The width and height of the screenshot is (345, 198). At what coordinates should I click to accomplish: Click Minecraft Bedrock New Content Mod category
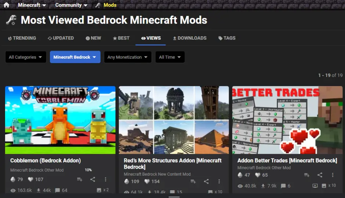(x=157, y=174)
